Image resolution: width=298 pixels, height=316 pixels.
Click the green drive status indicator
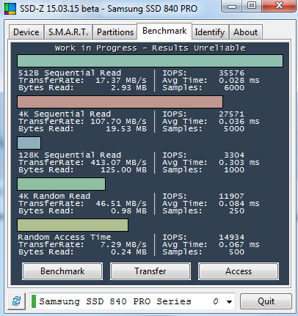click(x=34, y=301)
